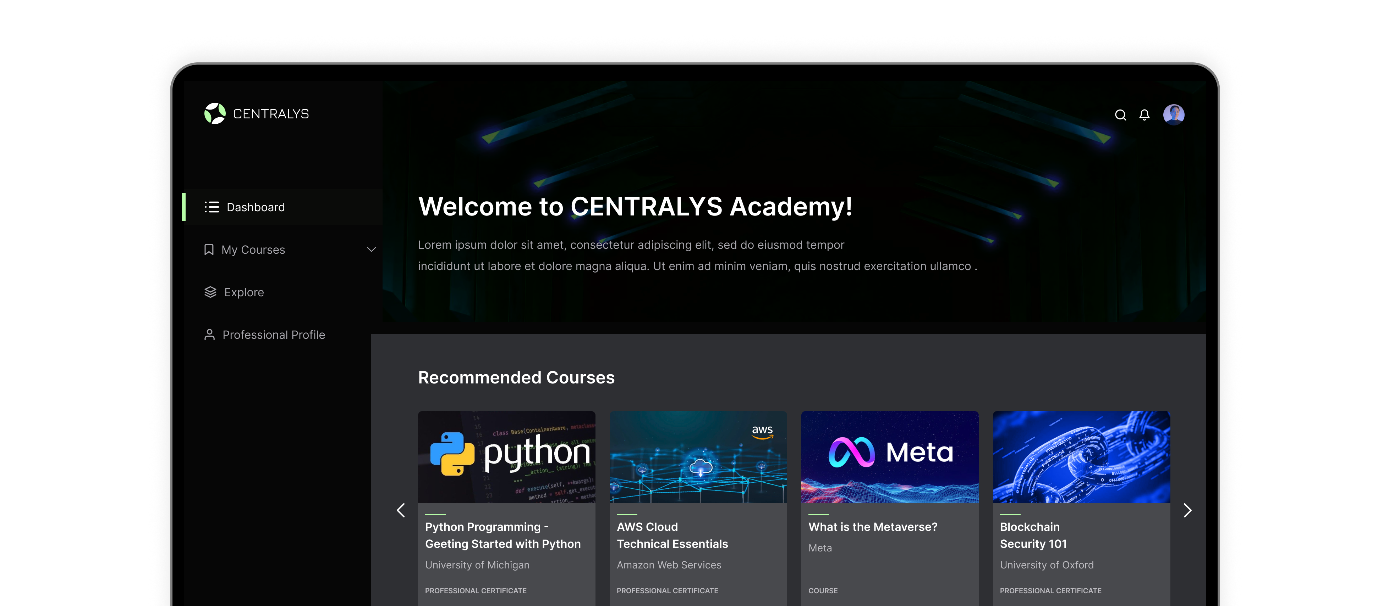Expand the My Courses chevron
The height and width of the screenshot is (606, 1389).
tap(371, 250)
